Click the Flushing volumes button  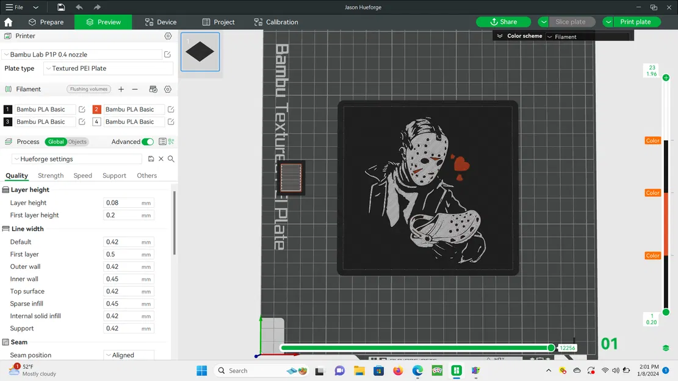pyautogui.click(x=88, y=89)
